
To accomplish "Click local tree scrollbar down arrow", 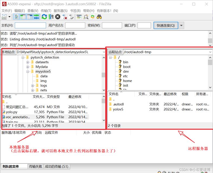I will pyautogui.click(x=104, y=90).
